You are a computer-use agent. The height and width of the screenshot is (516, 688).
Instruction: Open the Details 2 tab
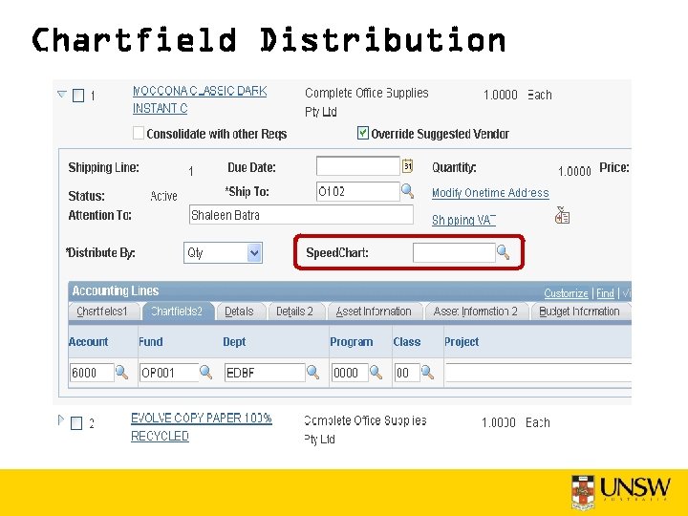pos(294,312)
